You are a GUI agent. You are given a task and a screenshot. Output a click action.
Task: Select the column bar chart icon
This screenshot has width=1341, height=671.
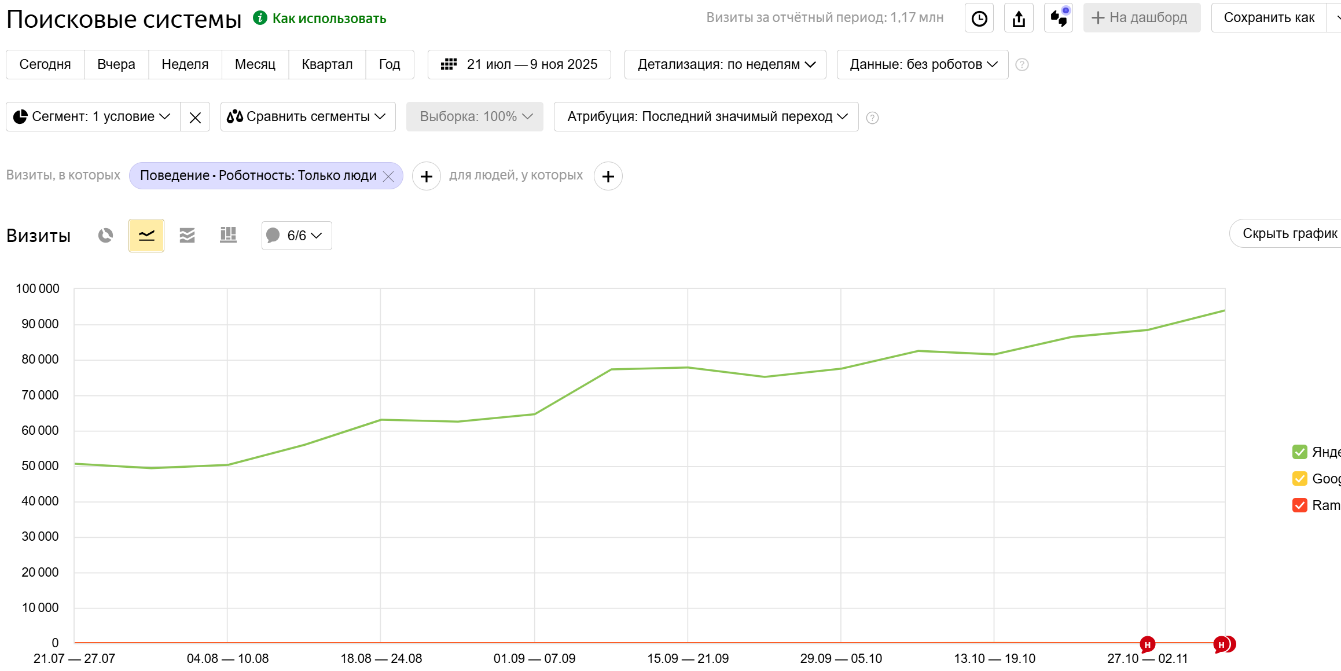228,235
